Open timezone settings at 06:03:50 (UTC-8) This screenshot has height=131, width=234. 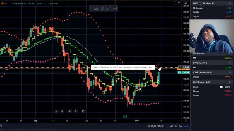pyautogui.click(x=156, y=126)
